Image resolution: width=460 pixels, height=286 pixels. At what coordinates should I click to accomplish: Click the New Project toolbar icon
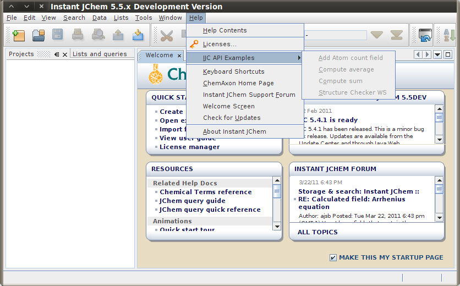pos(19,36)
